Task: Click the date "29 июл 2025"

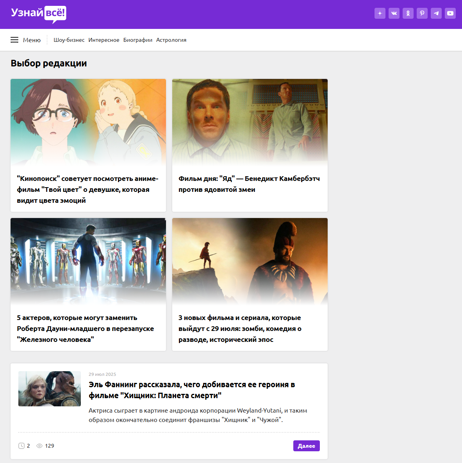Action: tap(102, 374)
